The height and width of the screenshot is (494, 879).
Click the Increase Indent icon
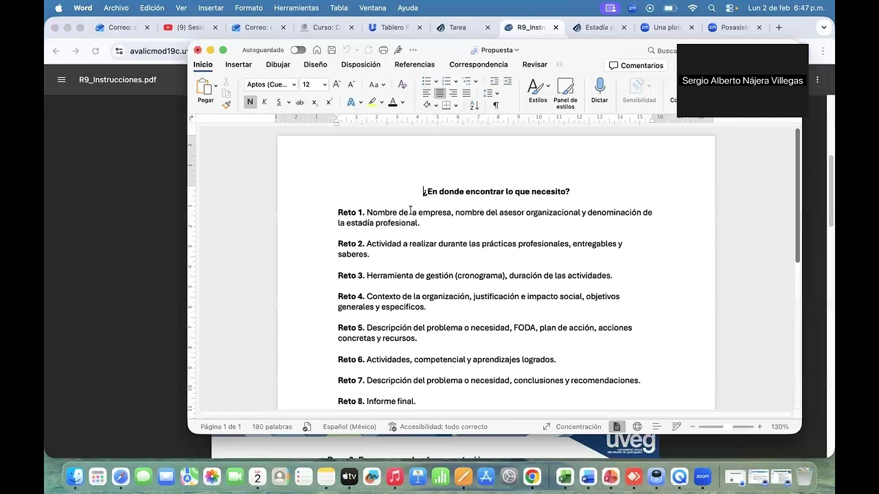point(507,81)
